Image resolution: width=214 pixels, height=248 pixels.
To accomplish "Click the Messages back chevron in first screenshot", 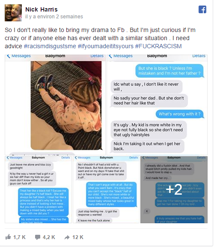I will [9, 56].
